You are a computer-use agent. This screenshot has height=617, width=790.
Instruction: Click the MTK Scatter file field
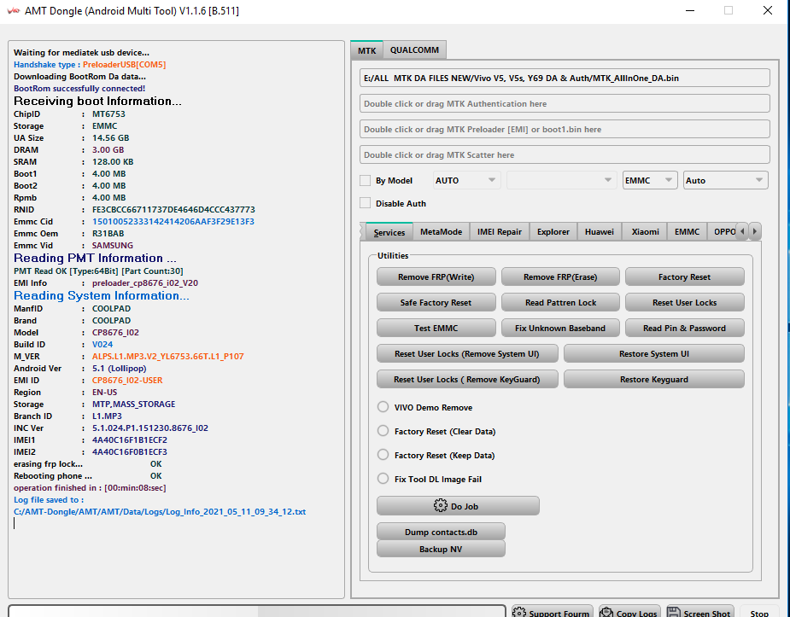click(565, 155)
